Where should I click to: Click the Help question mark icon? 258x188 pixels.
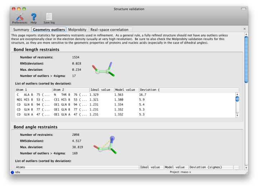click(34, 17)
